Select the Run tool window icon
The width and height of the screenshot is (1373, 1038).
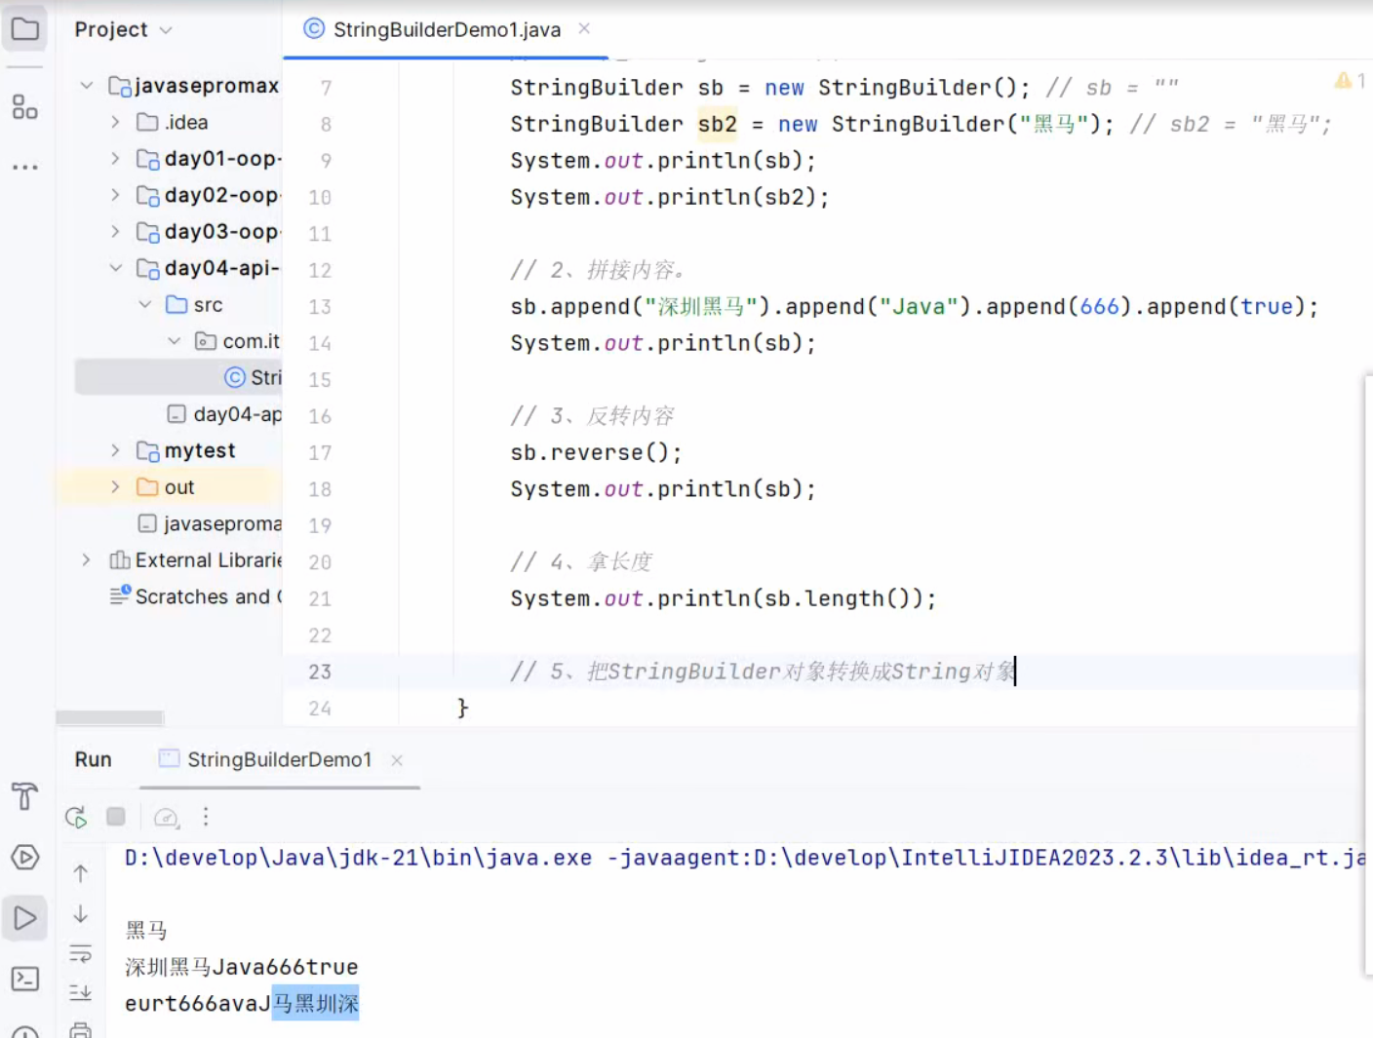(24, 917)
